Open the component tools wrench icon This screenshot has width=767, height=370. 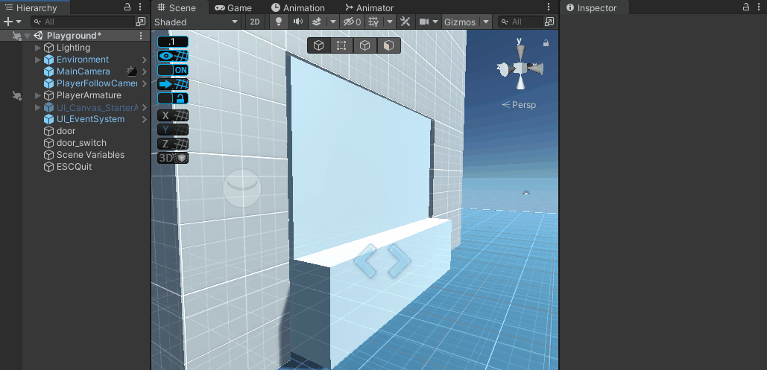pos(405,22)
